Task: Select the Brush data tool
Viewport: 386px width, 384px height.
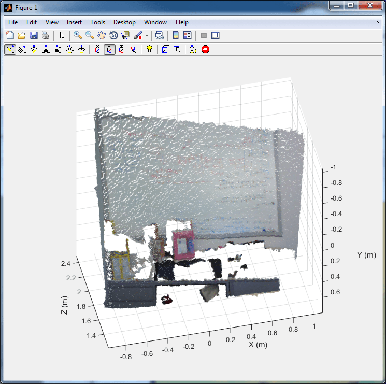Action: point(138,35)
